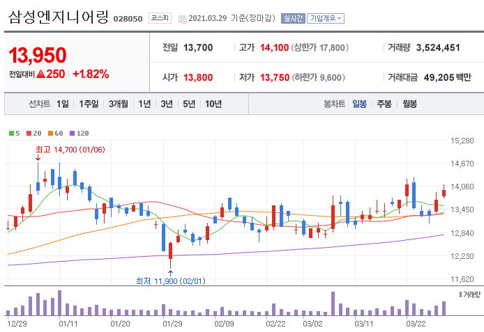The image size is (484, 332).
Task: Click the 최고 14,700 (01/06) high marker
Action: tap(70, 150)
